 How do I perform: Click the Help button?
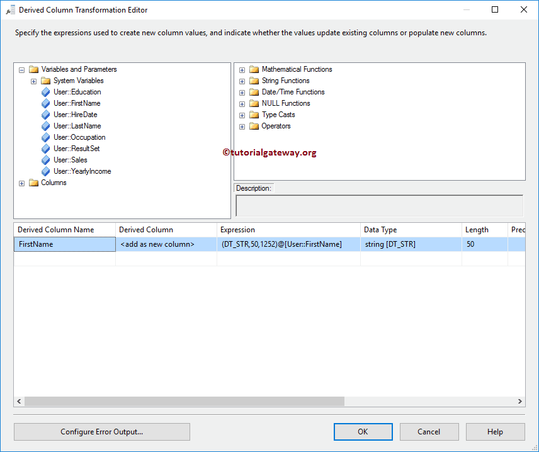pyautogui.click(x=495, y=431)
